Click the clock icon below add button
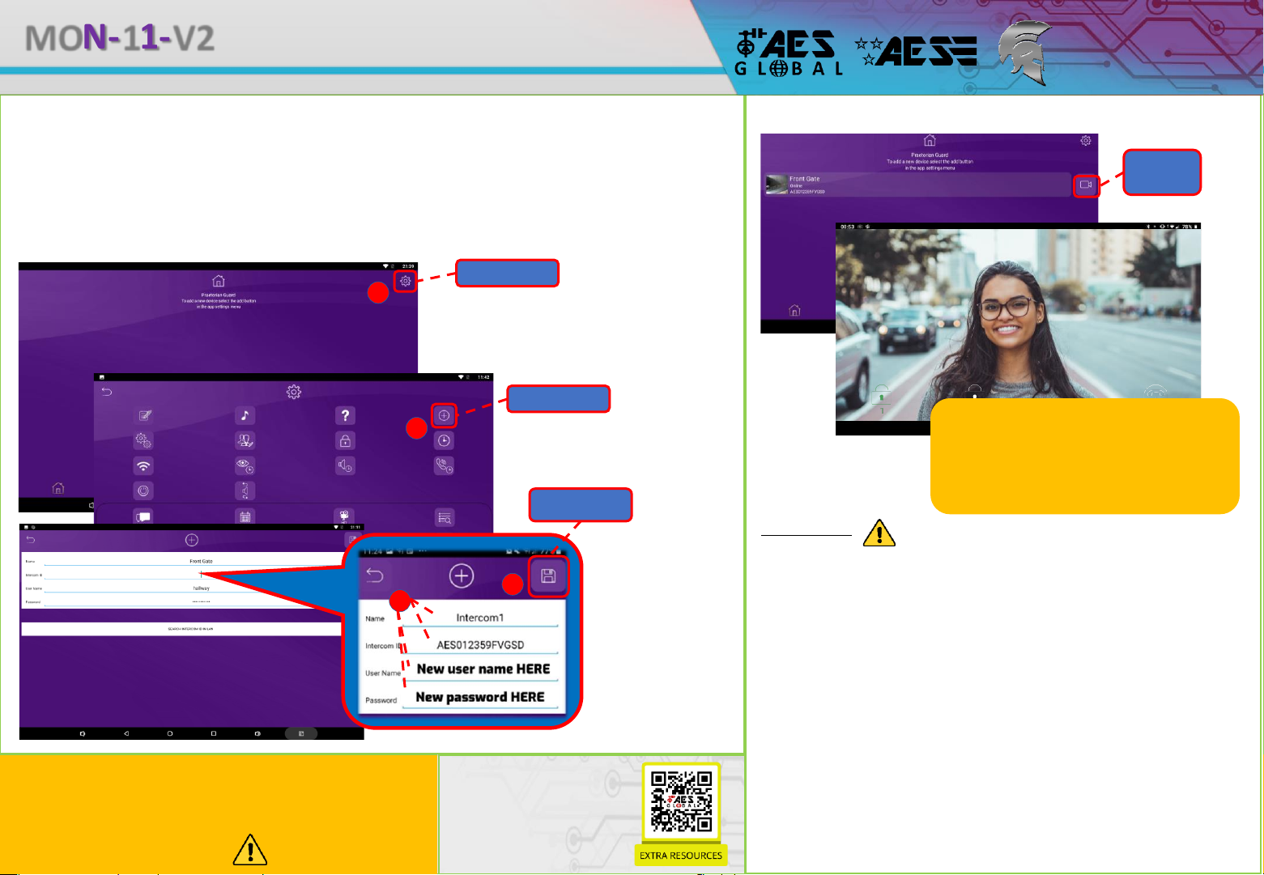The height and width of the screenshot is (875, 1264). [x=444, y=441]
